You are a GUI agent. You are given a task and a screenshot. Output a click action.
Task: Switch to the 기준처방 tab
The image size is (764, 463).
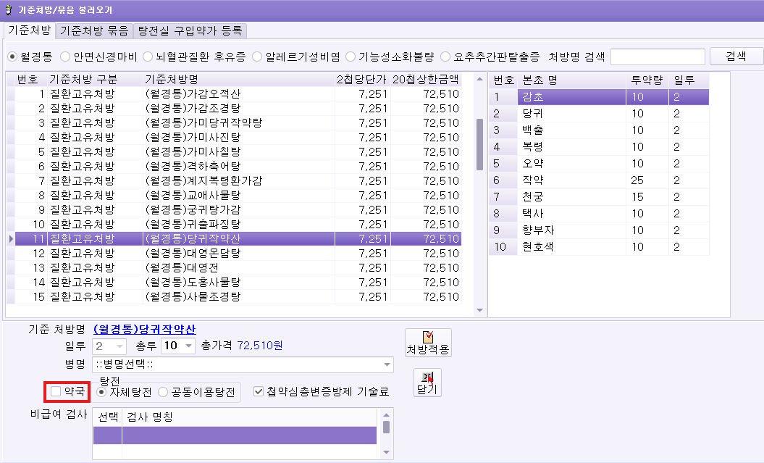click(x=29, y=30)
